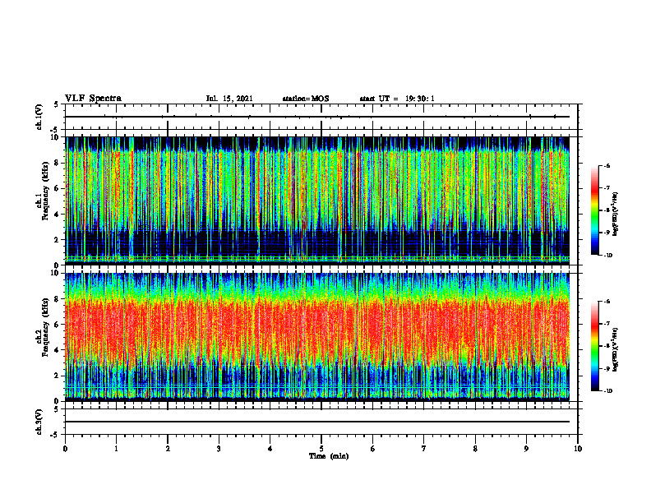Click the 8 kHz tick label on ch.2 axis
651x503 pixels.
[x=58, y=299]
